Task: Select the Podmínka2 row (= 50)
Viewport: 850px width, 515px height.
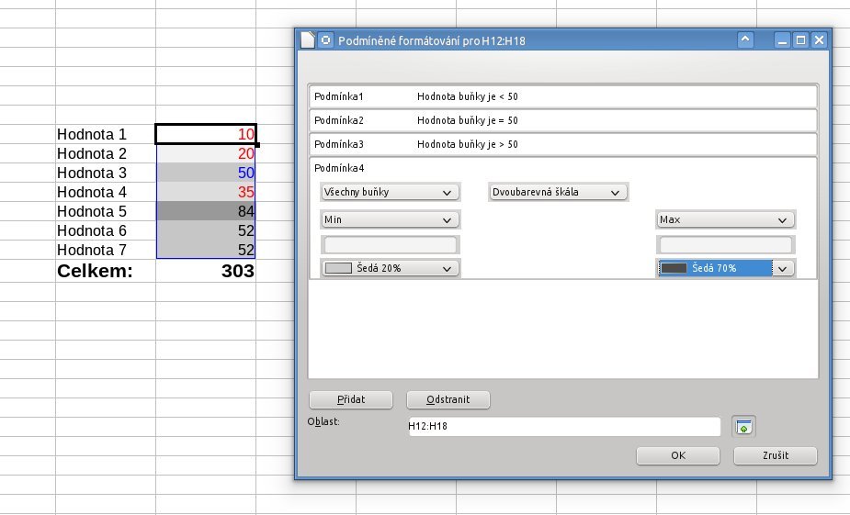Action: click(562, 121)
